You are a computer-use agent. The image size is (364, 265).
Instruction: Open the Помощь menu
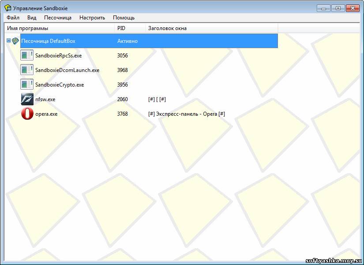pyautogui.click(x=124, y=18)
